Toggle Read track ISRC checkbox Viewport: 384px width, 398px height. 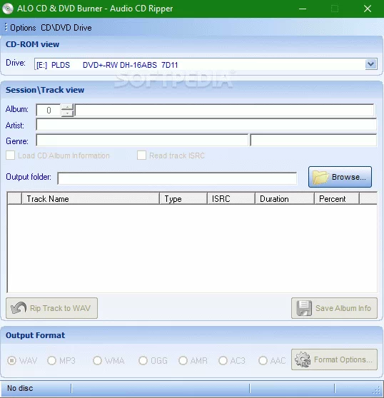(141, 155)
